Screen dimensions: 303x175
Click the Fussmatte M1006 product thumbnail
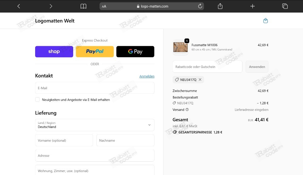click(x=180, y=47)
